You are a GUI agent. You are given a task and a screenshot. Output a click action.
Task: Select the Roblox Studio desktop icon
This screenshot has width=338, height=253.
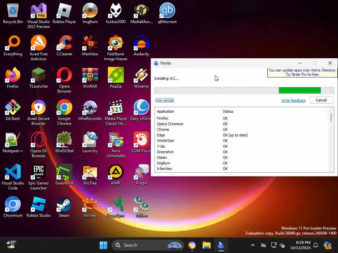pyautogui.click(x=38, y=207)
